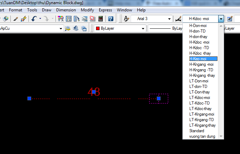Open the Dimension Style manager icon
Screen dimensions: 240x154
click(178, 19)
